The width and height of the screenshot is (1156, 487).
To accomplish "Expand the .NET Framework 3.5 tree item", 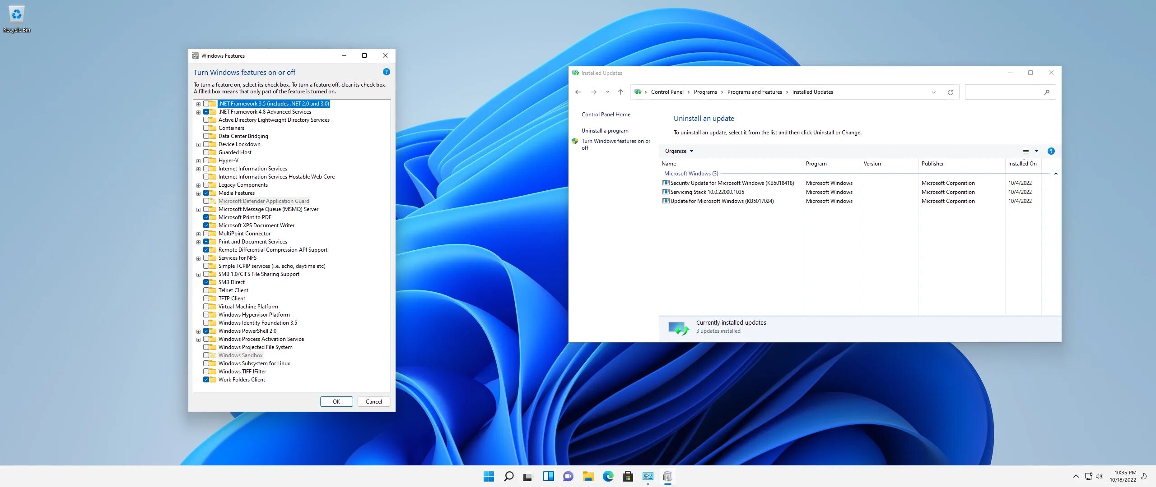I will [198, 103].
